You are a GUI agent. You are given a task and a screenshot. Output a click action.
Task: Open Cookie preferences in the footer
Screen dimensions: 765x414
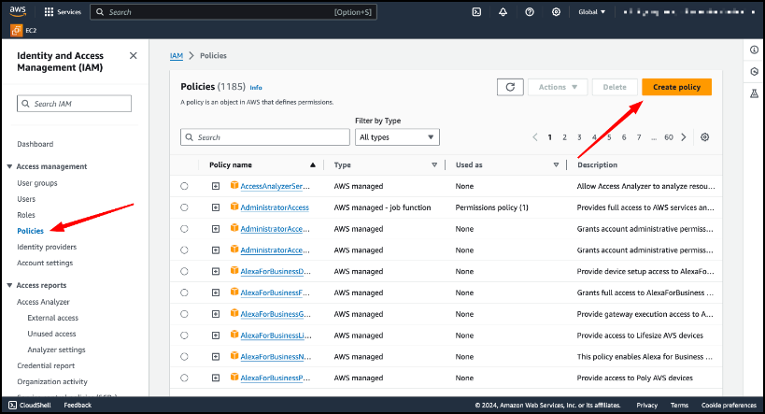729,406
